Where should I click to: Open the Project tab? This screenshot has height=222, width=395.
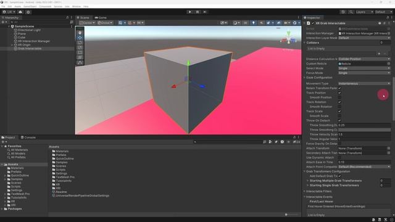(8, 138)
